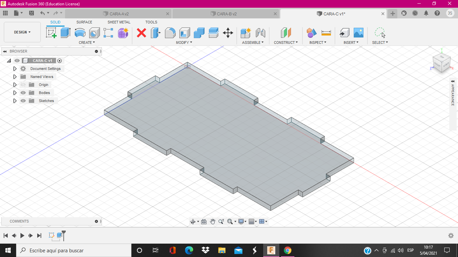
Task: Select the Hole tool
Action: click(95, 33)
